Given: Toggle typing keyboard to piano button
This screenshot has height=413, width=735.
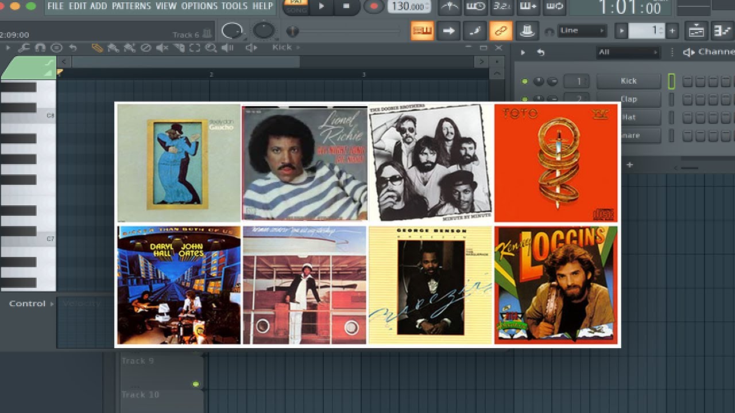Looking at the screenshot, I should coord(423,30).
